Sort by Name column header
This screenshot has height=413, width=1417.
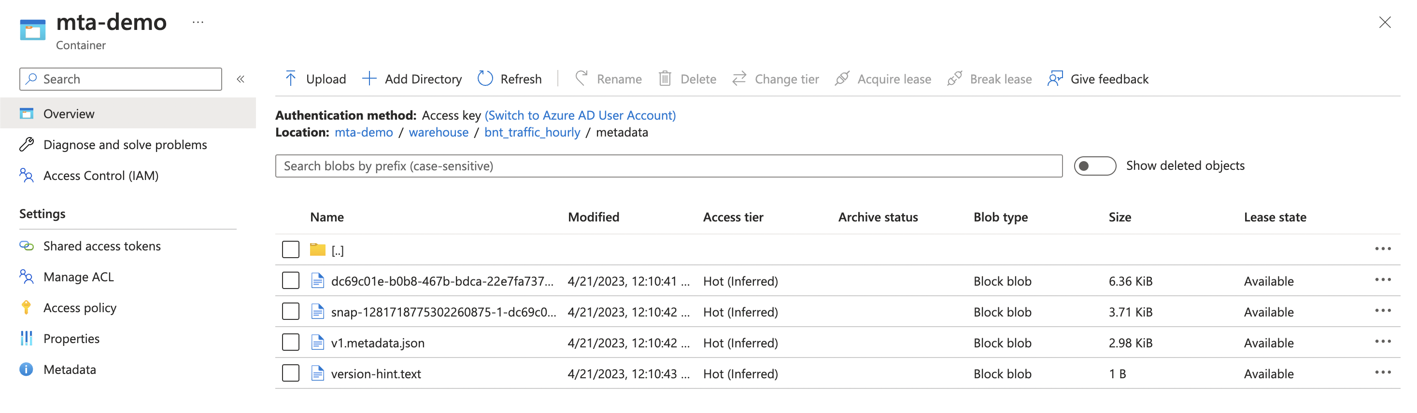pyautogui.click(x=327, y=217)
